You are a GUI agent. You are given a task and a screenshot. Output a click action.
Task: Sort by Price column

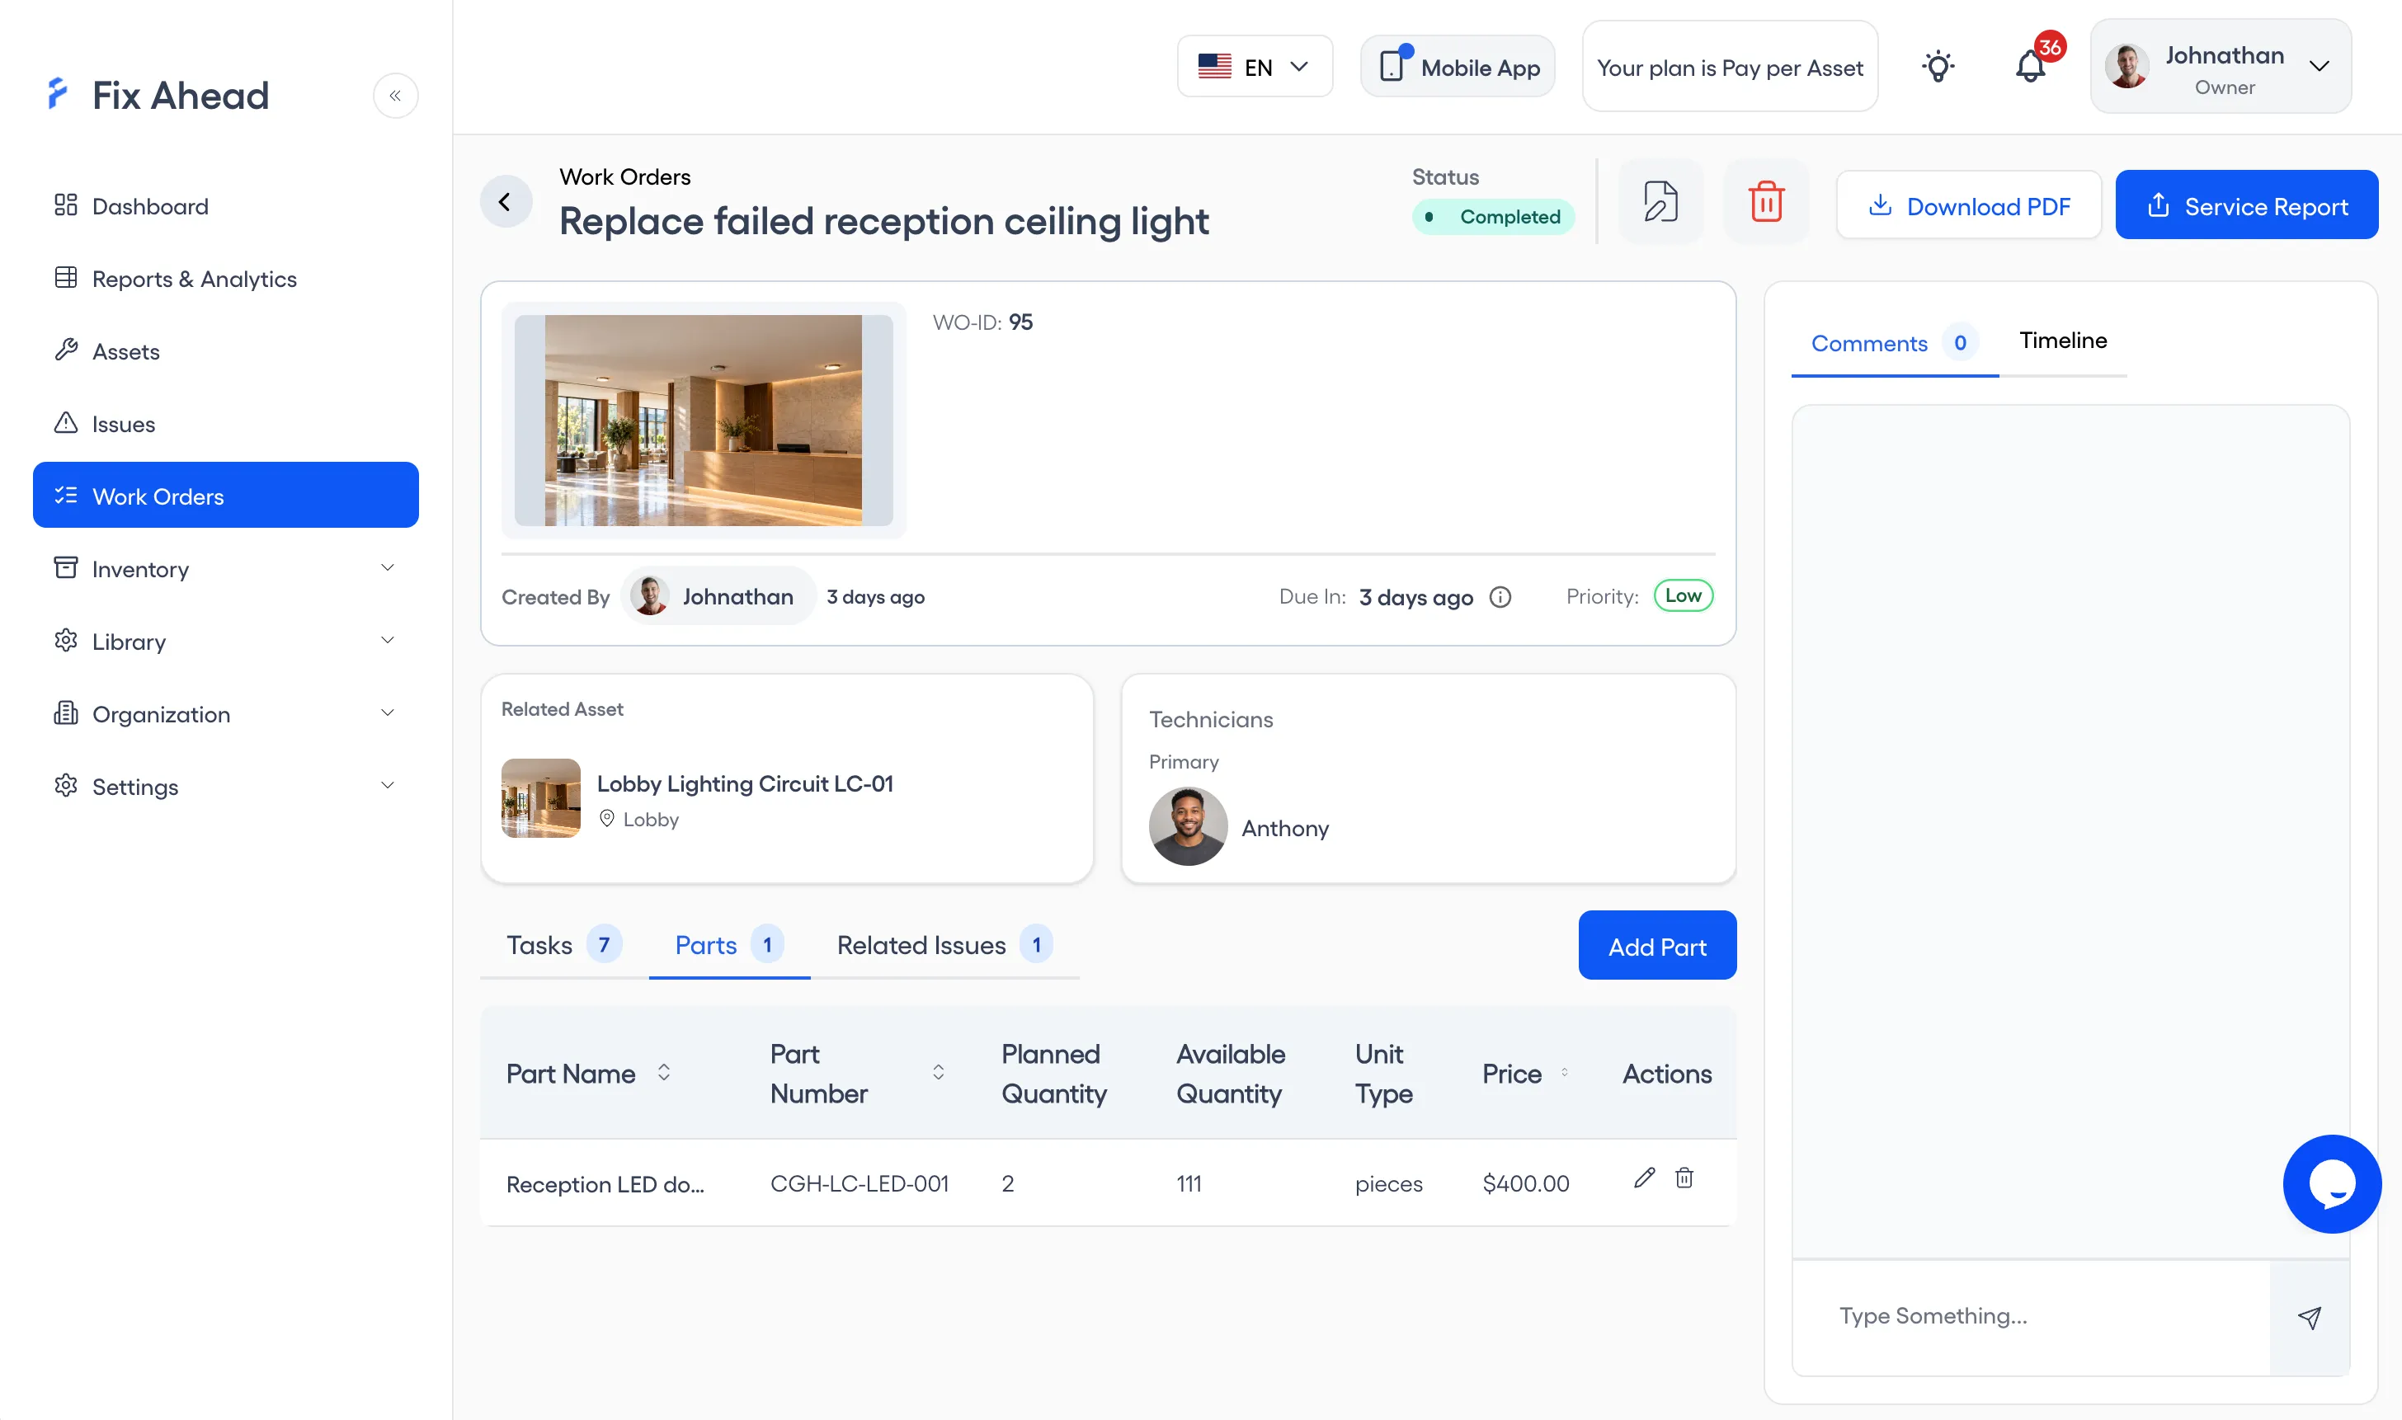click(x=1565, y=1073)
